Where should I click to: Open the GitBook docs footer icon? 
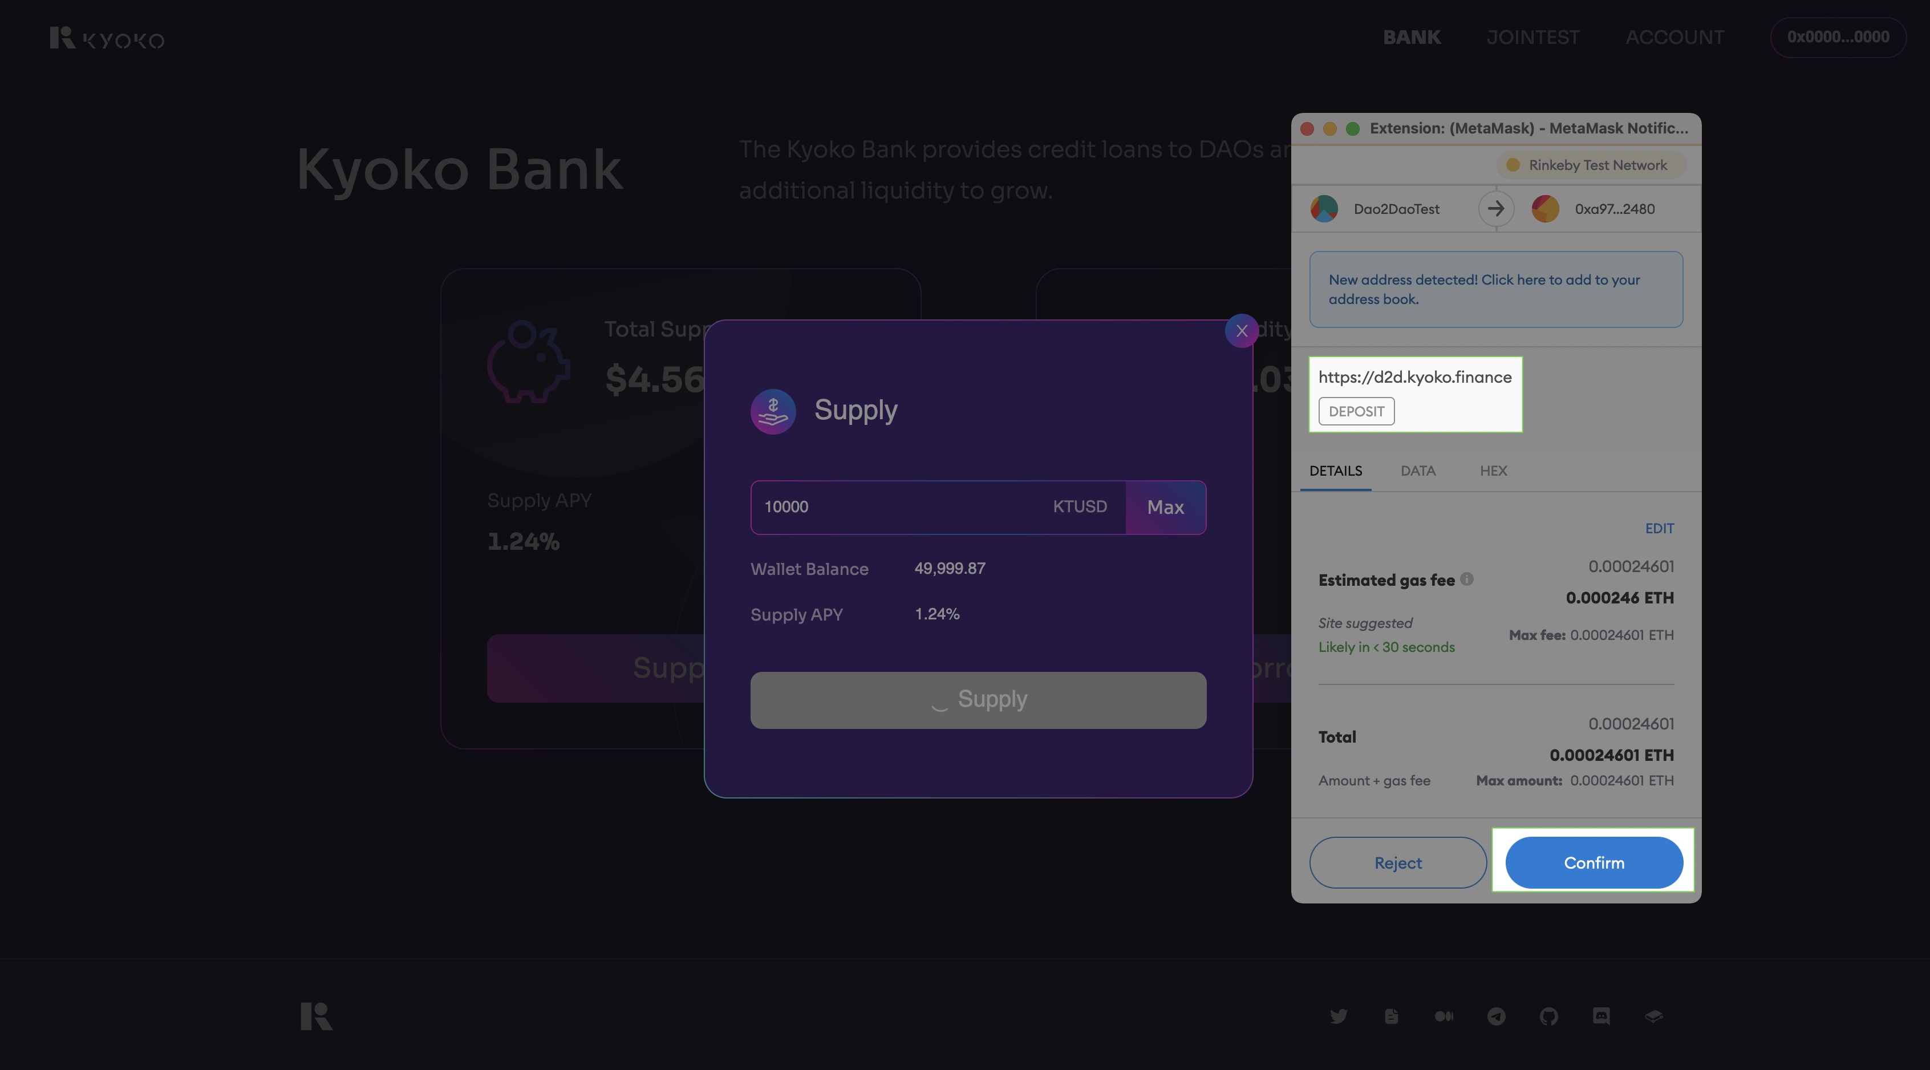[x=1653, y=1016]
